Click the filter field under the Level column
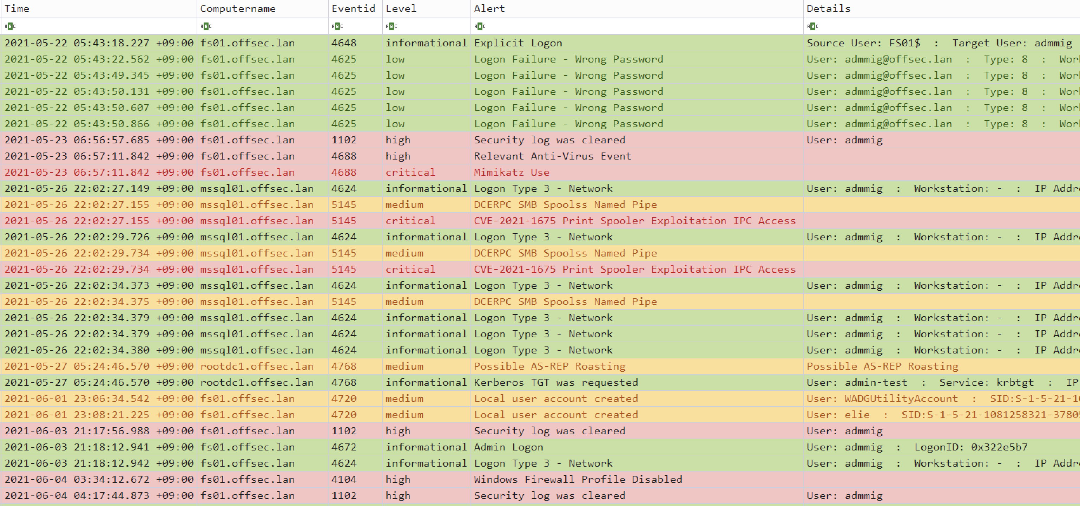The image size is (1080, 506). [423, 26]
